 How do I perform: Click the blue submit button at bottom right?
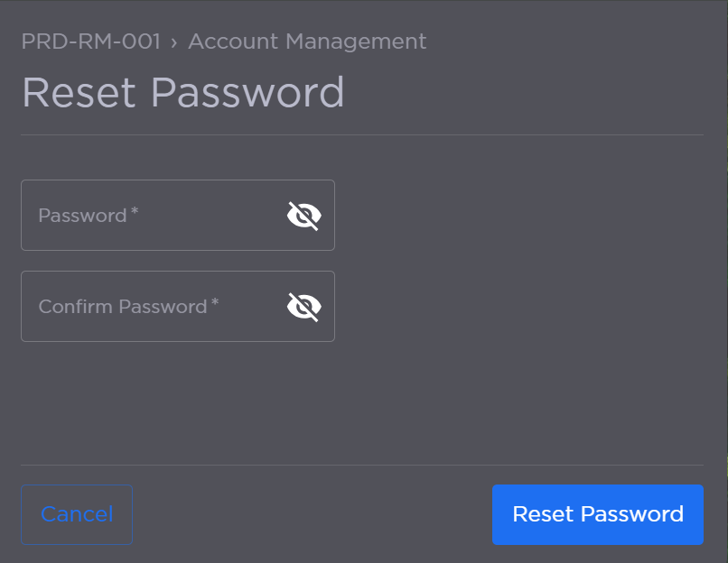click(x=597, y=514)
